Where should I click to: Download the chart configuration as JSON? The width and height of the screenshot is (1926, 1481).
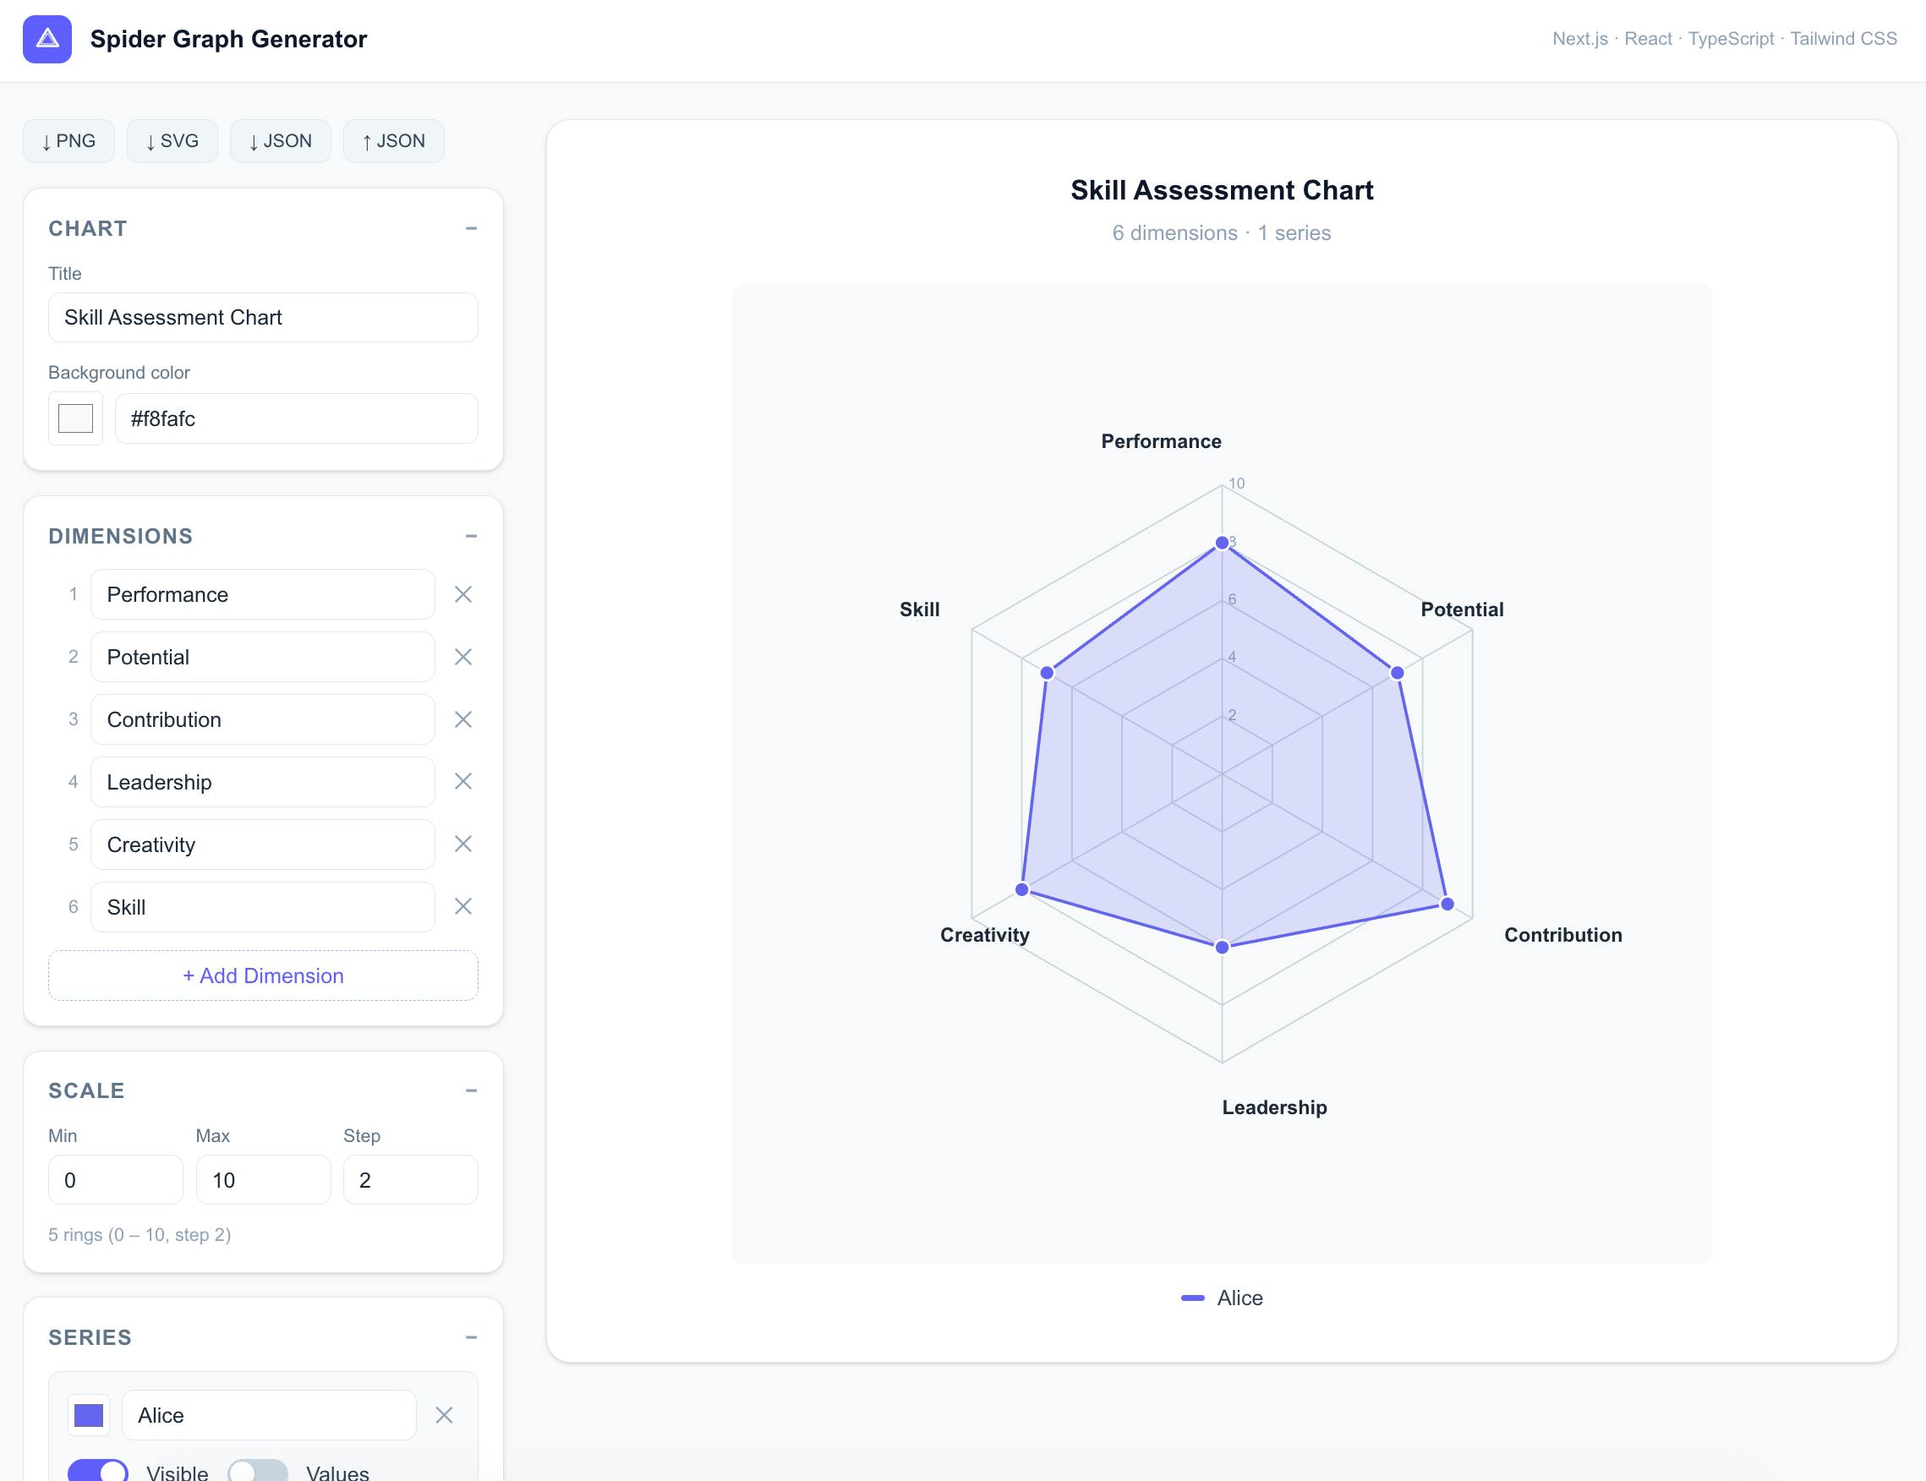[281, 140]
